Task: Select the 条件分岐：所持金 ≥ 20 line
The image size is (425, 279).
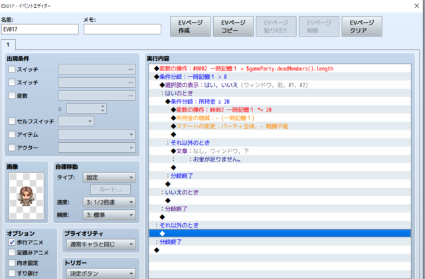Action: [x=280, y=102]
